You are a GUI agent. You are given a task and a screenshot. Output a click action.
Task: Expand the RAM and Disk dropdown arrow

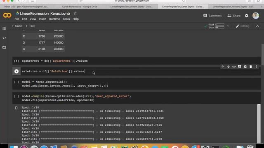pyautogui.click(x=228, y=26)
